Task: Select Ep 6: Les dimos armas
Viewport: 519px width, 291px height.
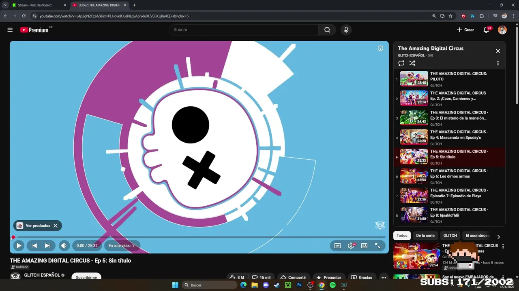Action: click(x=450, y=176)
